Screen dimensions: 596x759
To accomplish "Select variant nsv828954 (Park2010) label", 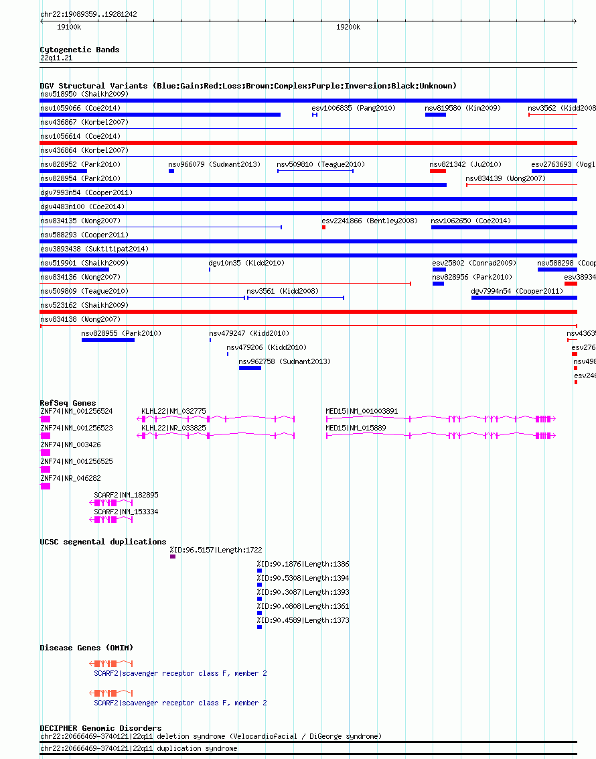I will (80, 178).
